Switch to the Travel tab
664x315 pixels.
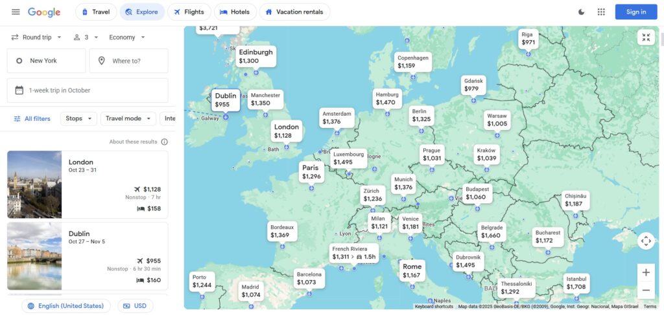pyautogui.click(x=96, y=12)
